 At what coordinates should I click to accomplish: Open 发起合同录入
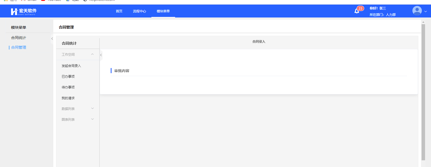(x=71, y=66)
